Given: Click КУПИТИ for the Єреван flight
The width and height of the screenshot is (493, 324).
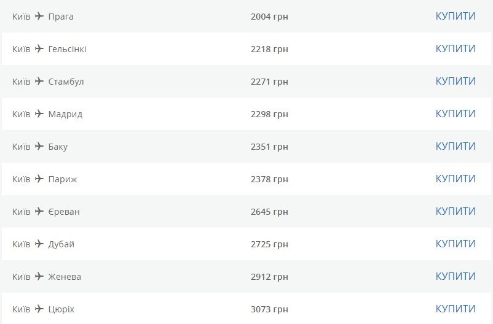Looking at the screenshot, I should (456, 211).
